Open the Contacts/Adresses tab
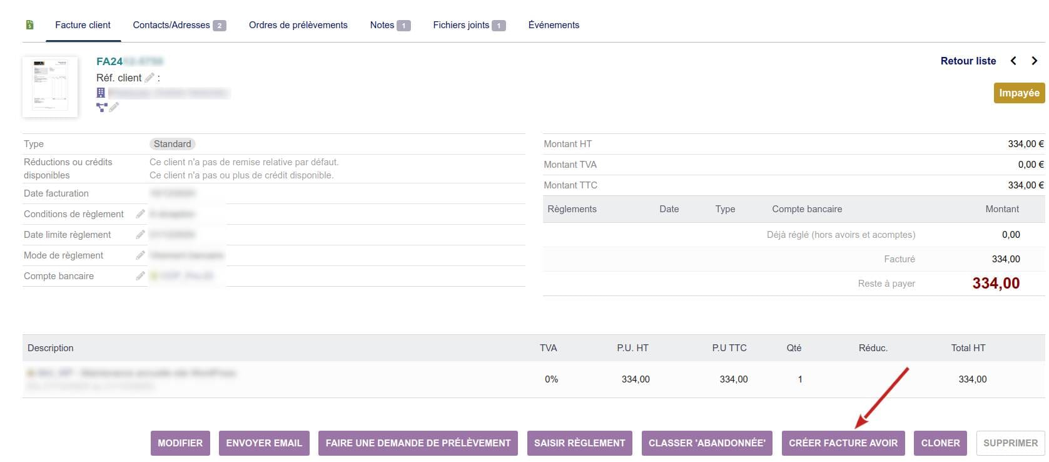Screen dimensions: 1049x462 [178, 25]
